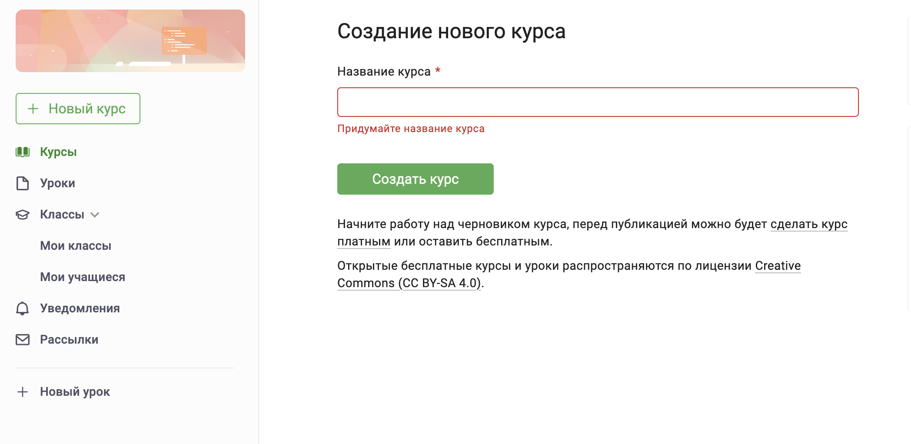
Task: Click the plus icon in Новый курс button
Action: click(x=33, y=109)
